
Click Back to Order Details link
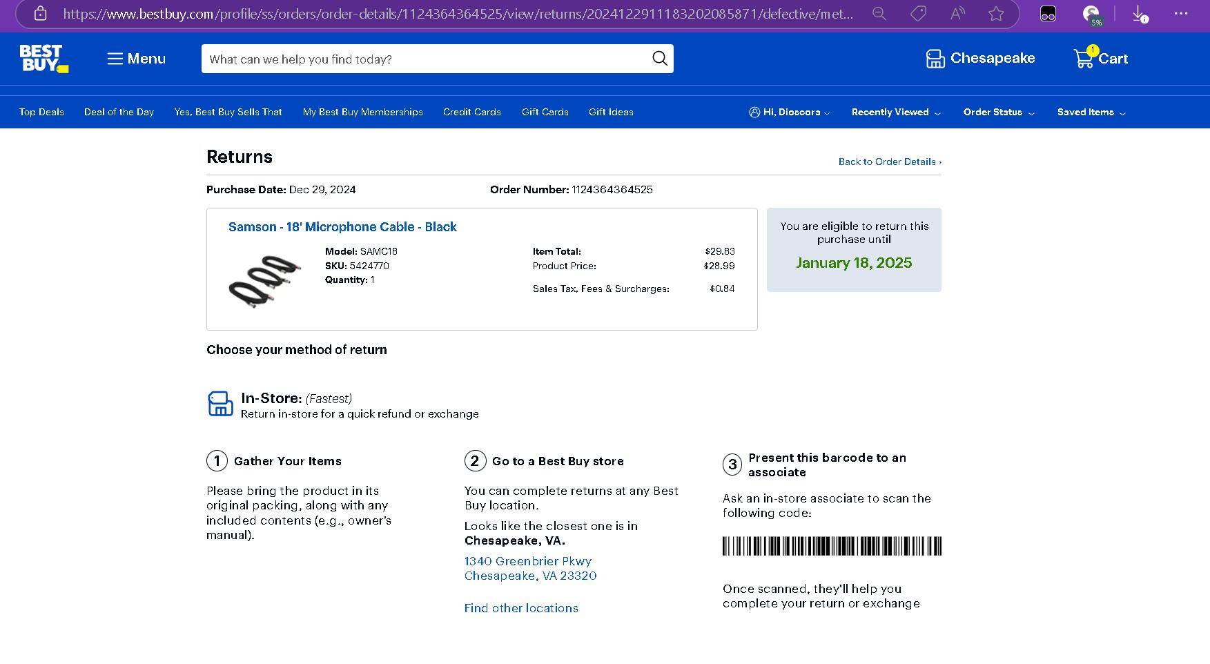[889, 162]
